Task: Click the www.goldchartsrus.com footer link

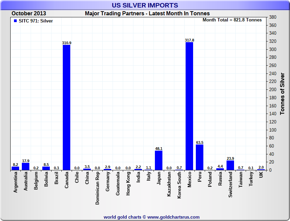Action: click(x=173, y=217)
